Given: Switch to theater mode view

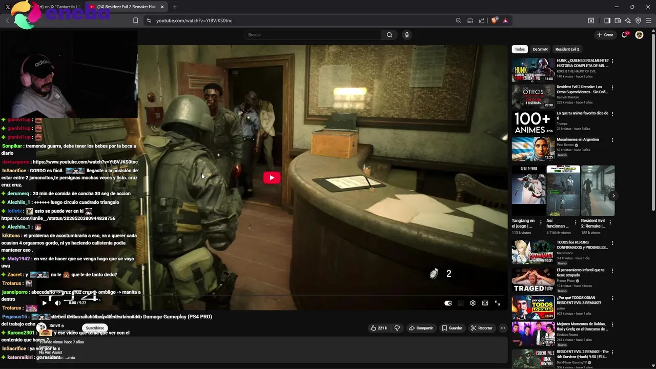Looking at the screenshot, I should [485, 303].
